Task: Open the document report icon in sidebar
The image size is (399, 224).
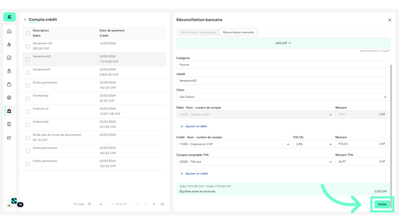Action: coord(9,124)
